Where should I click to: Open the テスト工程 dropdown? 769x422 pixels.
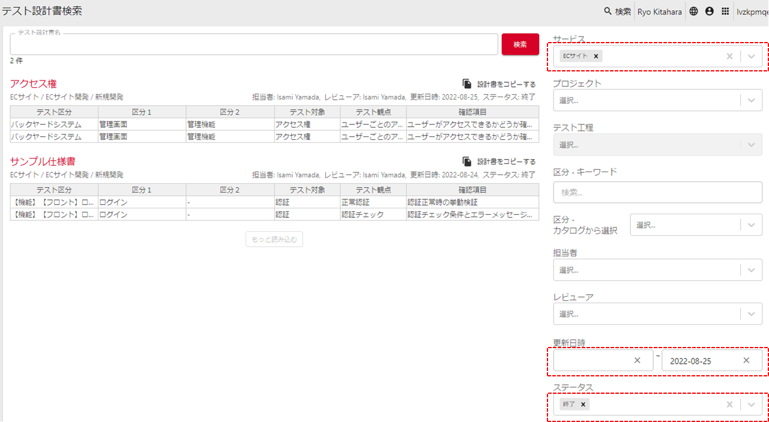coord(658,145)
